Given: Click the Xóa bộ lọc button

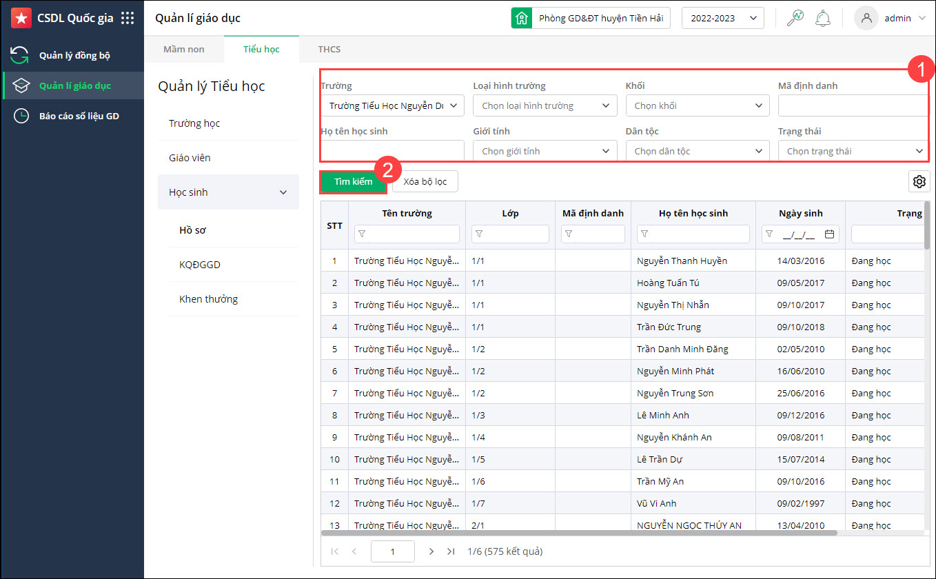Looking at the screenshot, I should click(425, 182).
